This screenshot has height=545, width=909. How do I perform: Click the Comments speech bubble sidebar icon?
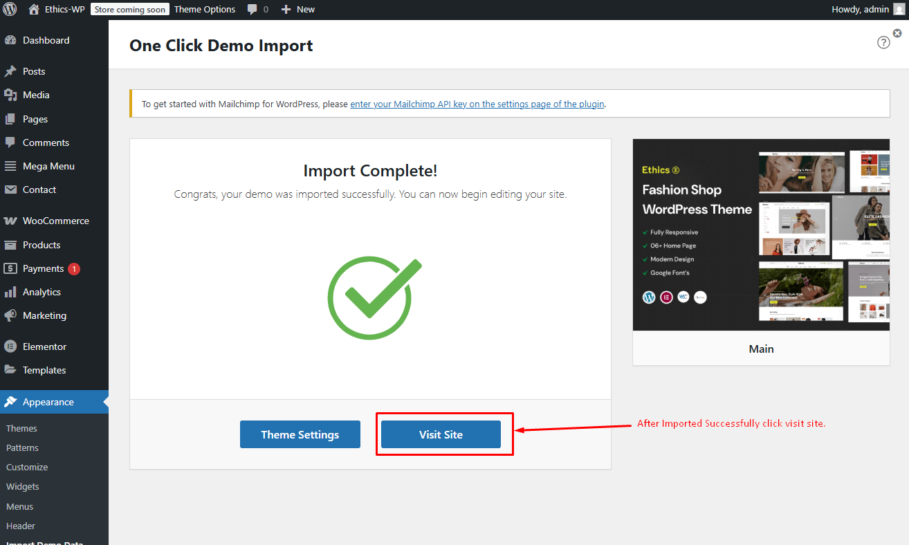tap(10, 142)
